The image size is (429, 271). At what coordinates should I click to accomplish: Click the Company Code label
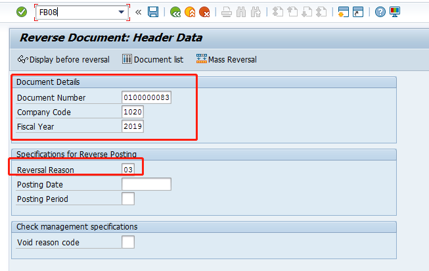(x=44, y=112)
